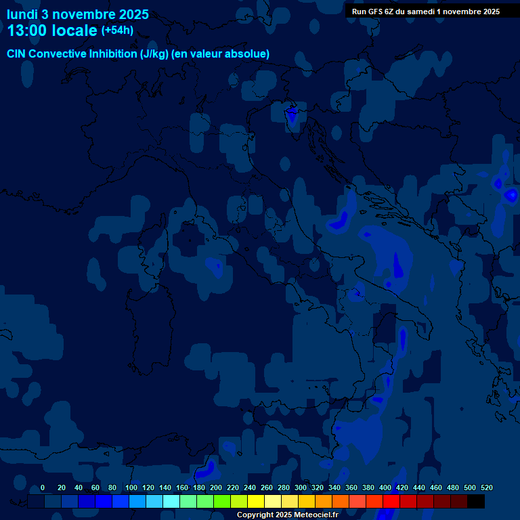Click the '(+54h)' forecast offset text

point(117,30)
